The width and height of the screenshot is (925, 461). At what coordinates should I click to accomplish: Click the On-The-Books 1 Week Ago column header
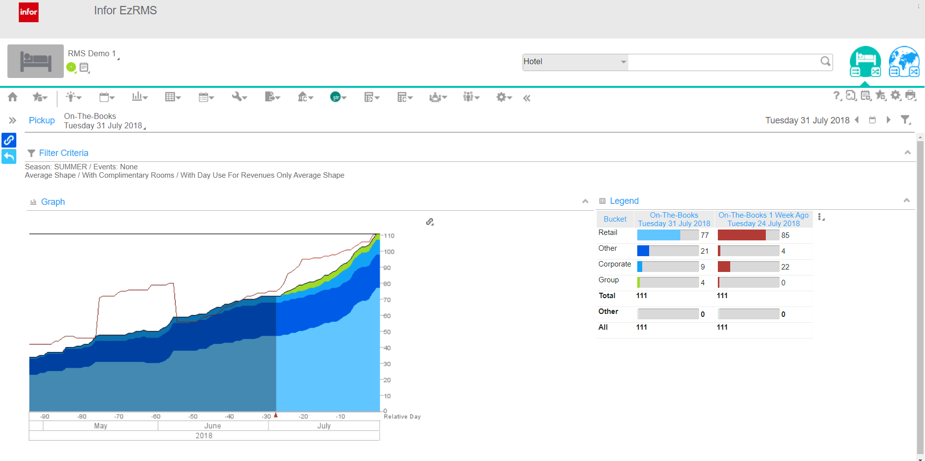click(x=763, y=219)
